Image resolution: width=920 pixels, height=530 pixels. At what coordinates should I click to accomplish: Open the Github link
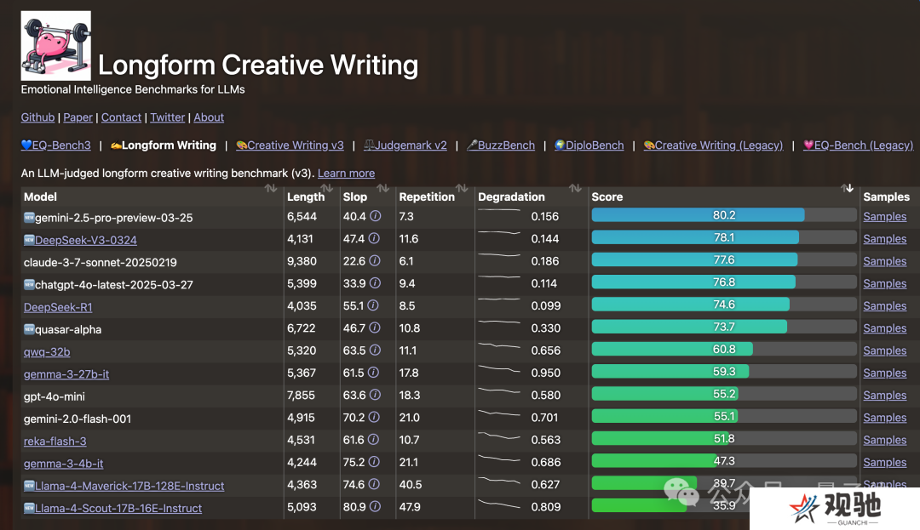37,117
